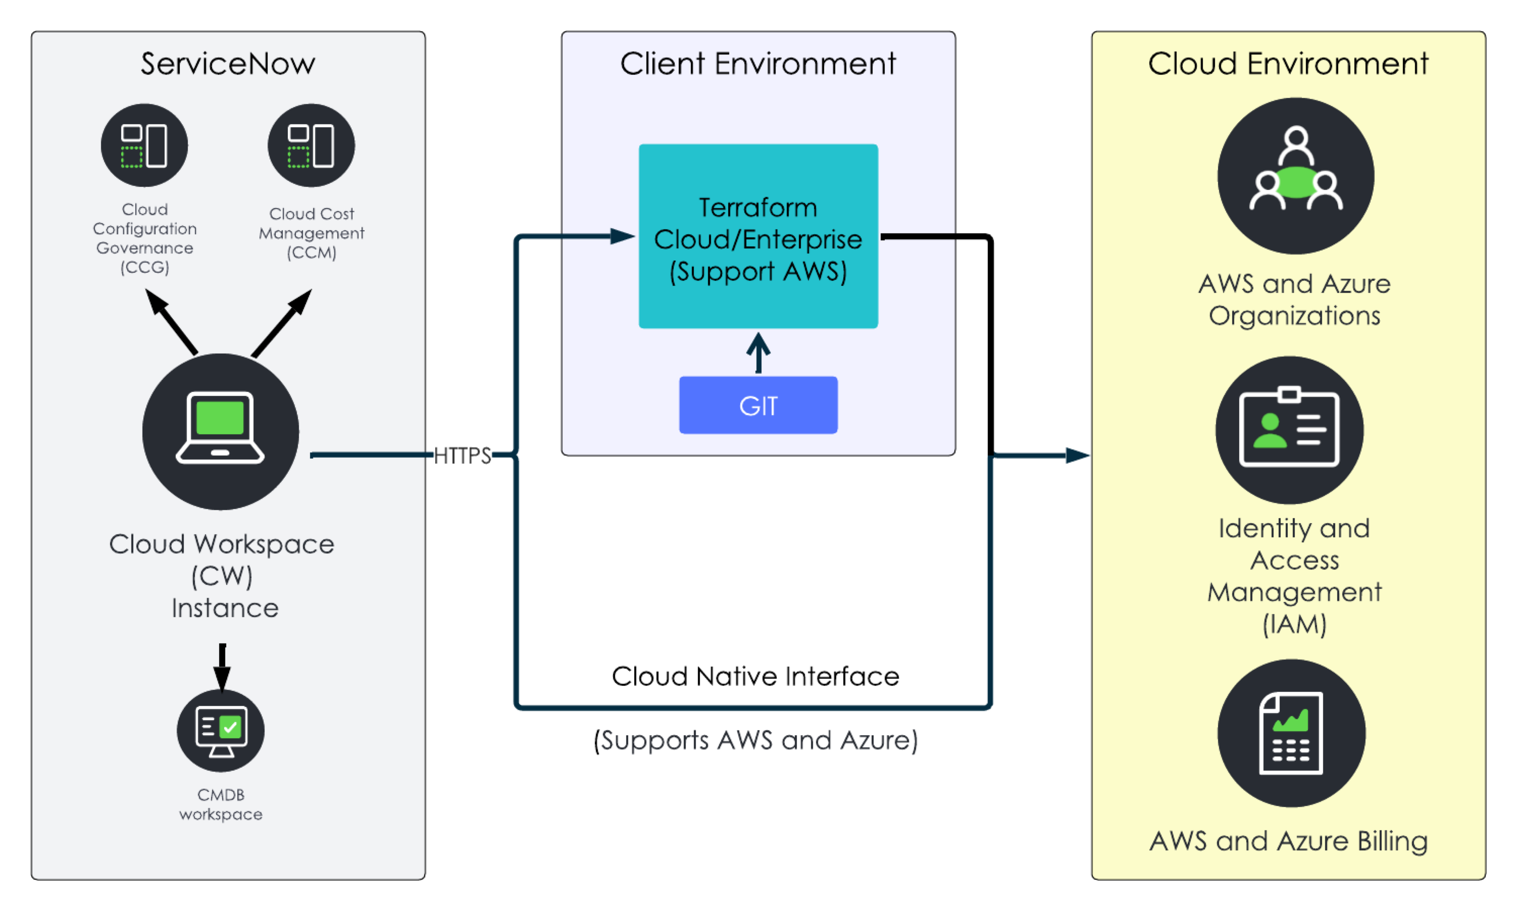This screenshot has width=1519, height=909.
Task: Click the Client Environment heading
Action: coord(758,64)
